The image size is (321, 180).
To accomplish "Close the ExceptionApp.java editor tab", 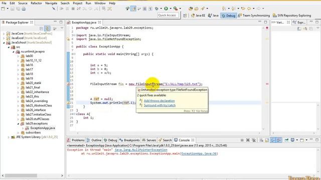I will click(x=99, y=22).
